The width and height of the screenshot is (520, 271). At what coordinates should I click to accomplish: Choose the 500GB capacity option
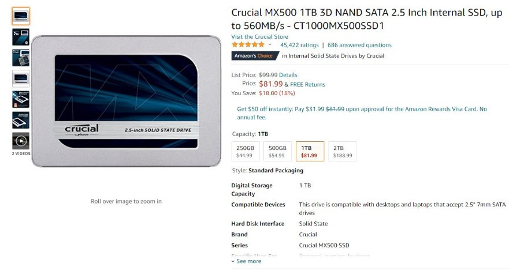[x=277, y=151]
